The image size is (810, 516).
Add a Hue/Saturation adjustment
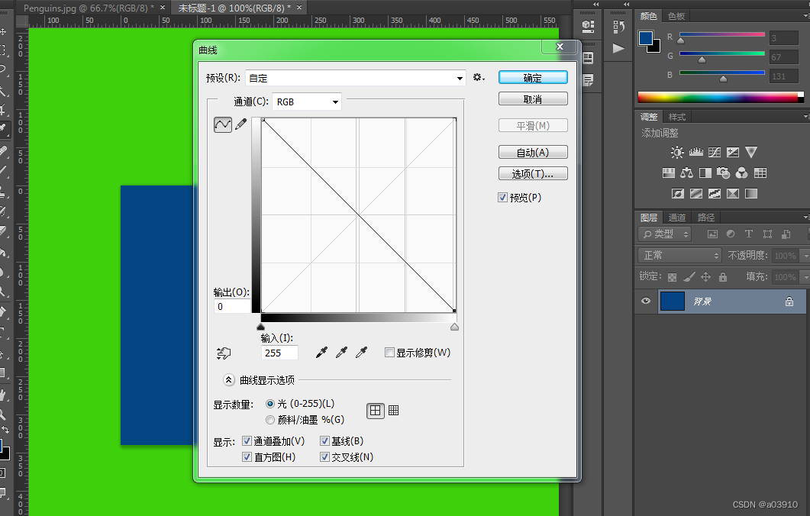coord(669,173)
